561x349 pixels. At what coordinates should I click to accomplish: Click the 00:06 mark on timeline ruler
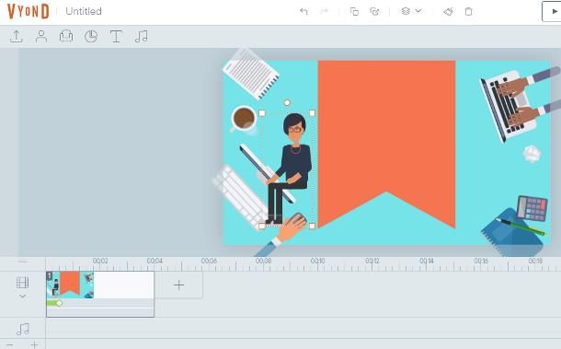209,261
